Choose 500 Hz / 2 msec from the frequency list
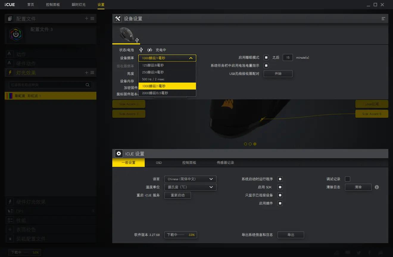This screenshot has height=257, width=393. coord(167,79)
